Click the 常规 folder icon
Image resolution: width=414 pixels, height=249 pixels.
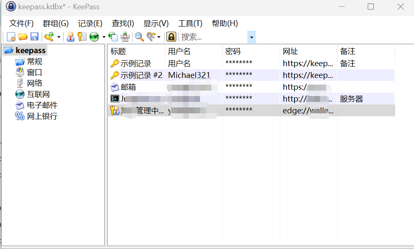coord(20,62)
